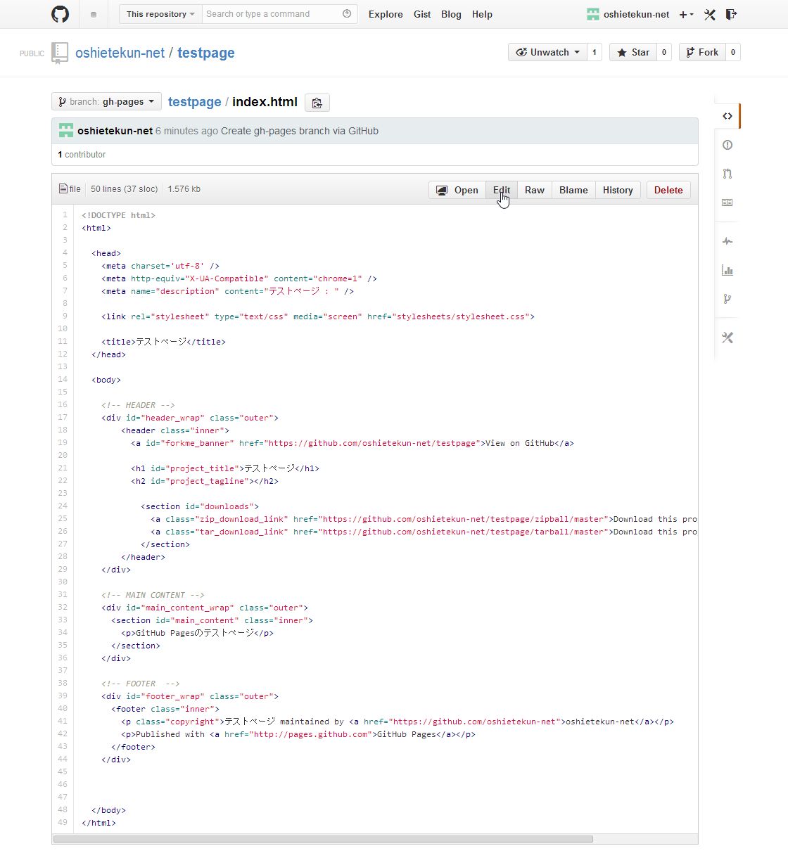Switch branch using the gh-pages dropdown
The height and width of the screenshot is (865, 788).
pyautogui.click(x=106, y=101)
